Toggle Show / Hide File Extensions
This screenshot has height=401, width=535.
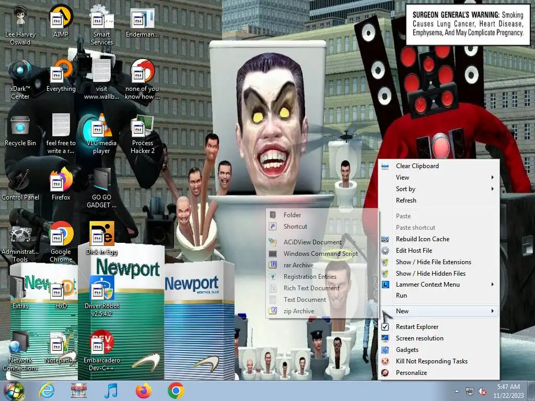tap(438, 262)
